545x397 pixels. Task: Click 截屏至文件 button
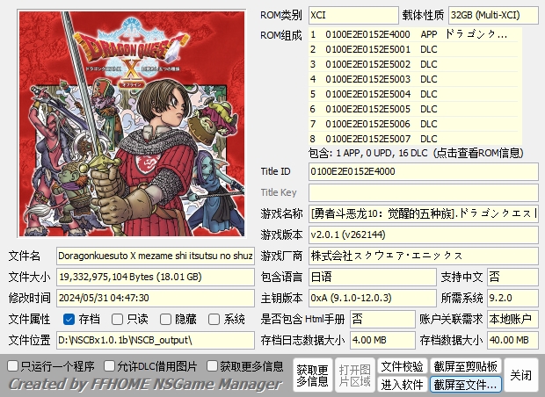465,385
